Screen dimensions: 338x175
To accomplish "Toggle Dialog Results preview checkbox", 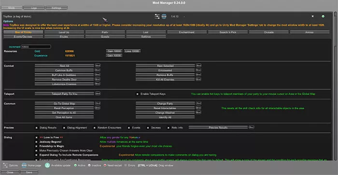I will point(36,128).
